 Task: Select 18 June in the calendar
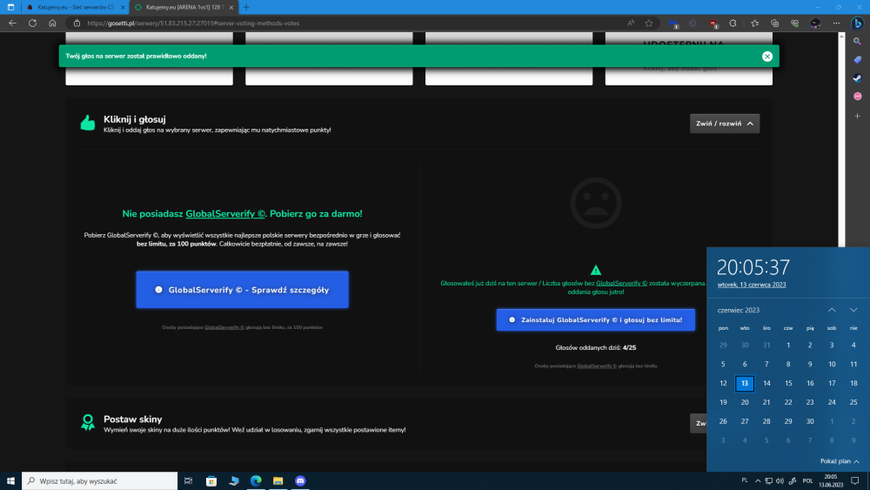853,384
